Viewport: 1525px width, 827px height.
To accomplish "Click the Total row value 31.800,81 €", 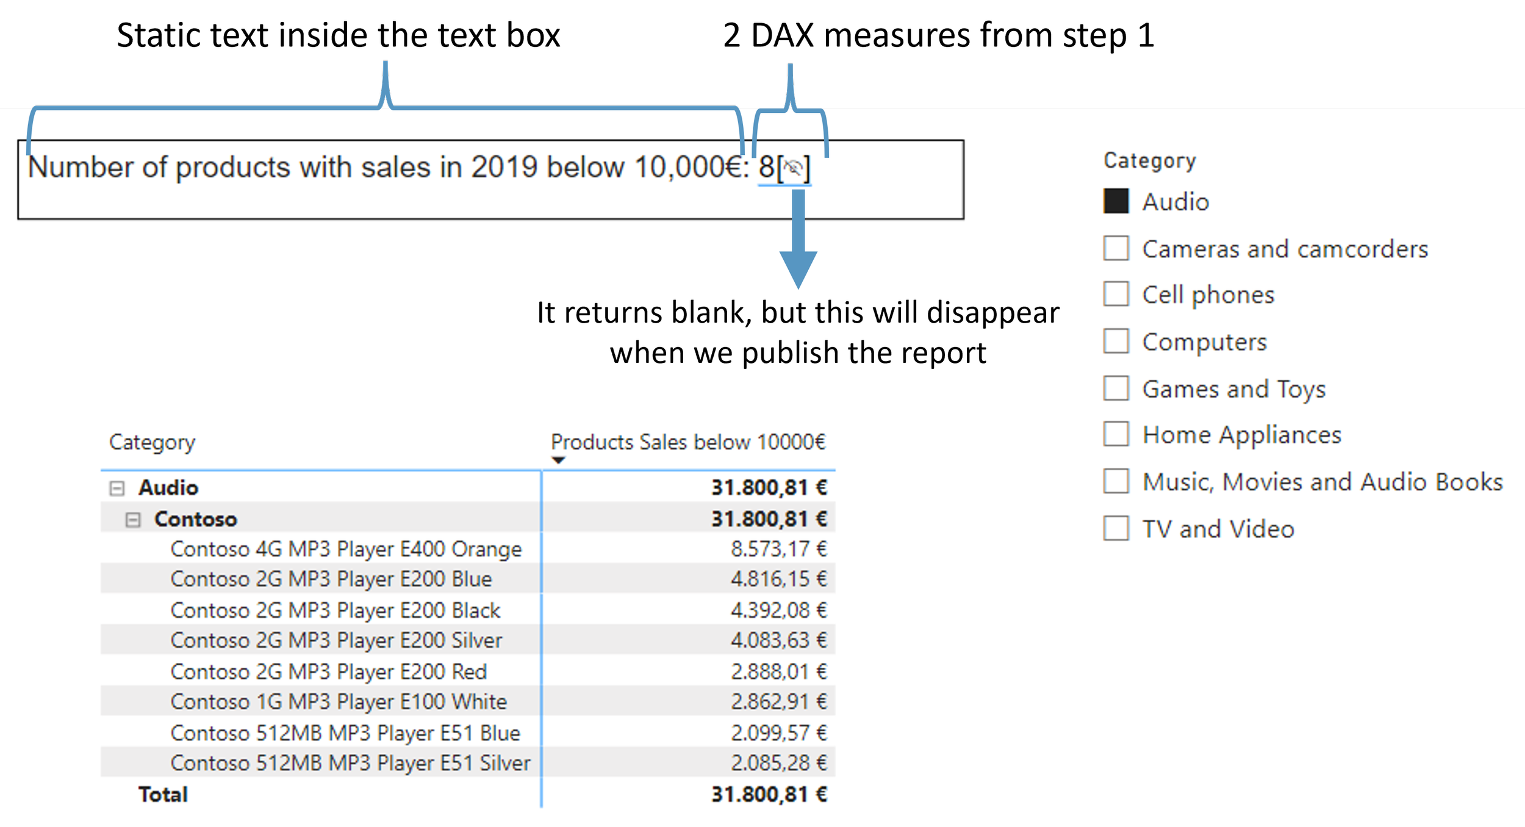I will [769, 794].
